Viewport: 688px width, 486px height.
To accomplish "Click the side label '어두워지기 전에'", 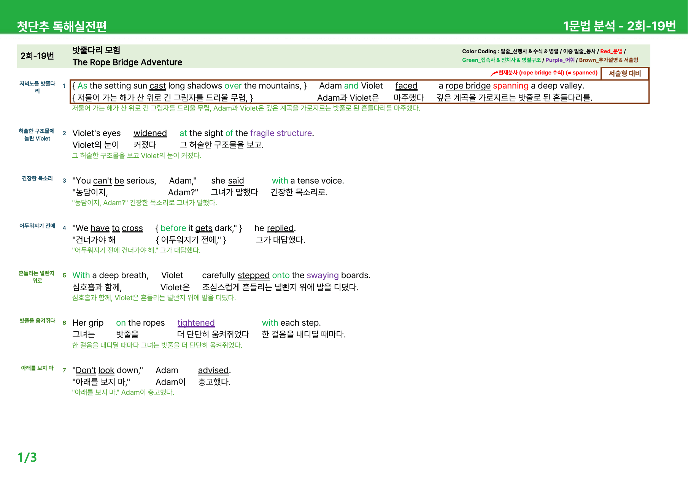I will click(37, 226).
